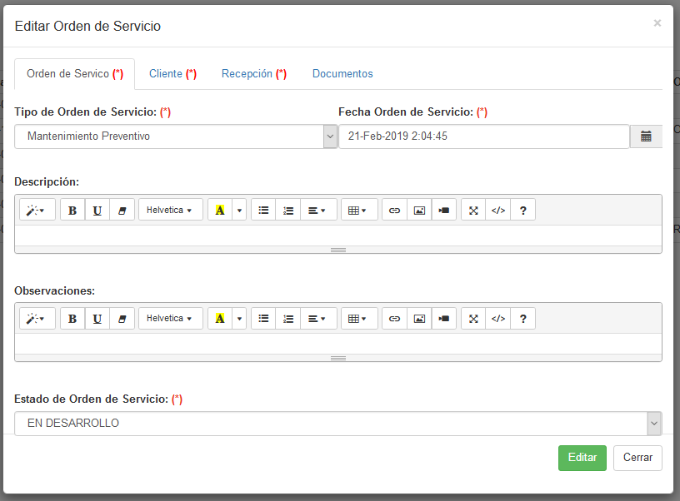The width and height of the screenshot is (680, 501).
Task: Insert picture in Observaciones editor
Action: (x=419, y=319)
